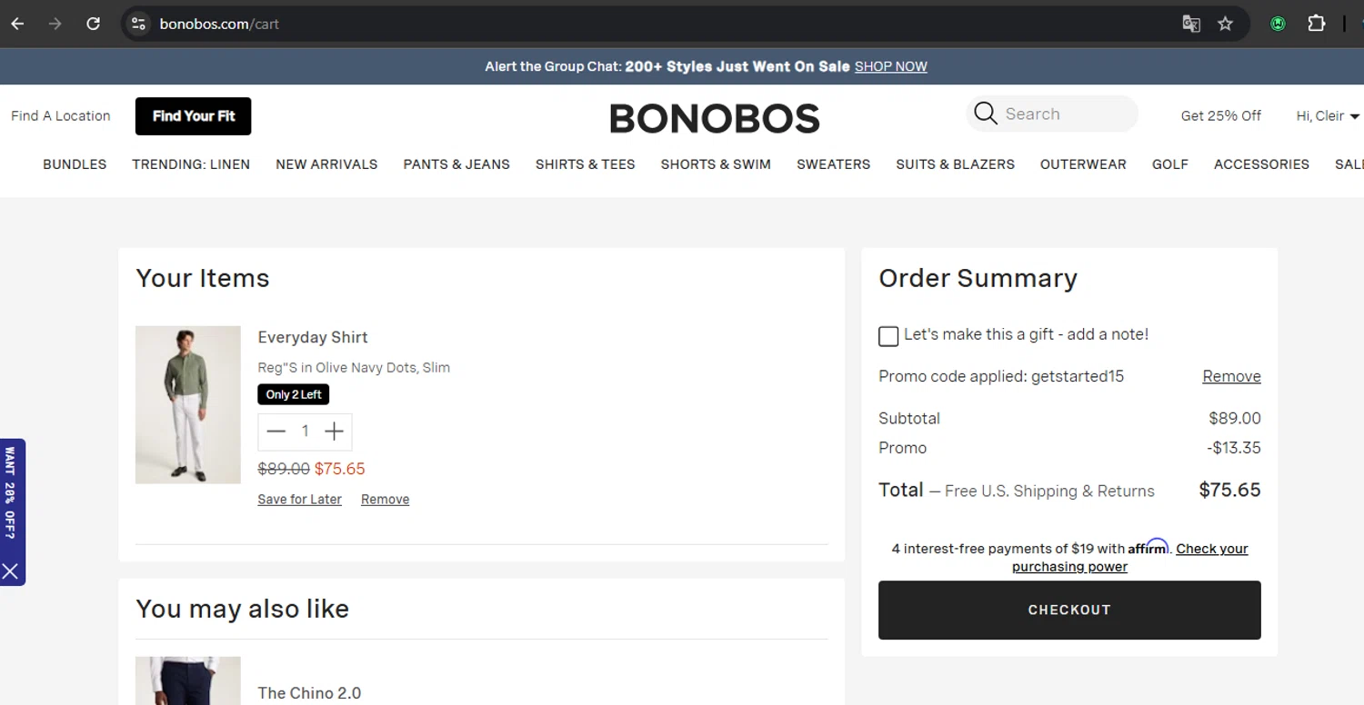The width and height of the screenshot is (1364, 705).
Task: Open The Chino 2.0 product title
Action: point(309,693)
